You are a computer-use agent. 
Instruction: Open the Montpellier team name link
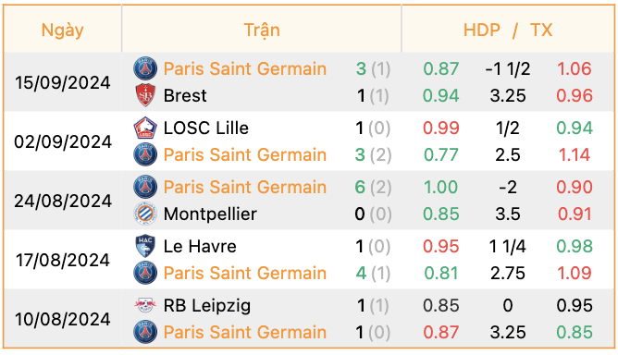210,214
